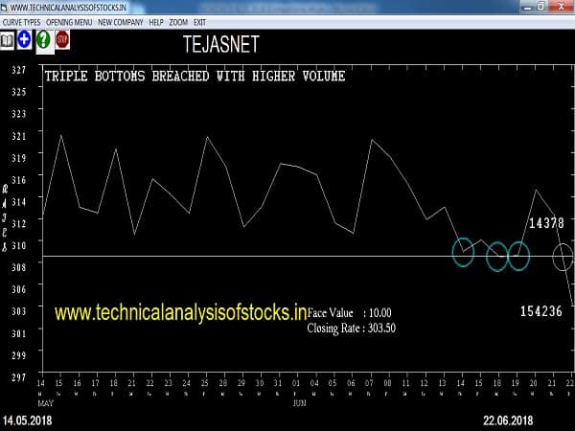Open the Curve Types menu
The height and width of the screenshot is (431, 575).
pos(22,21)
